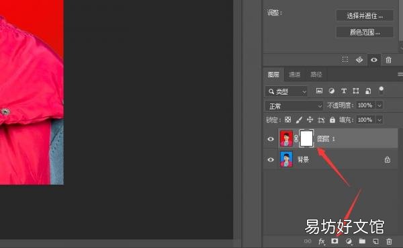Filter layers by type layers icon
This screenshot has height=248, width=403.
tap(344, 91)
